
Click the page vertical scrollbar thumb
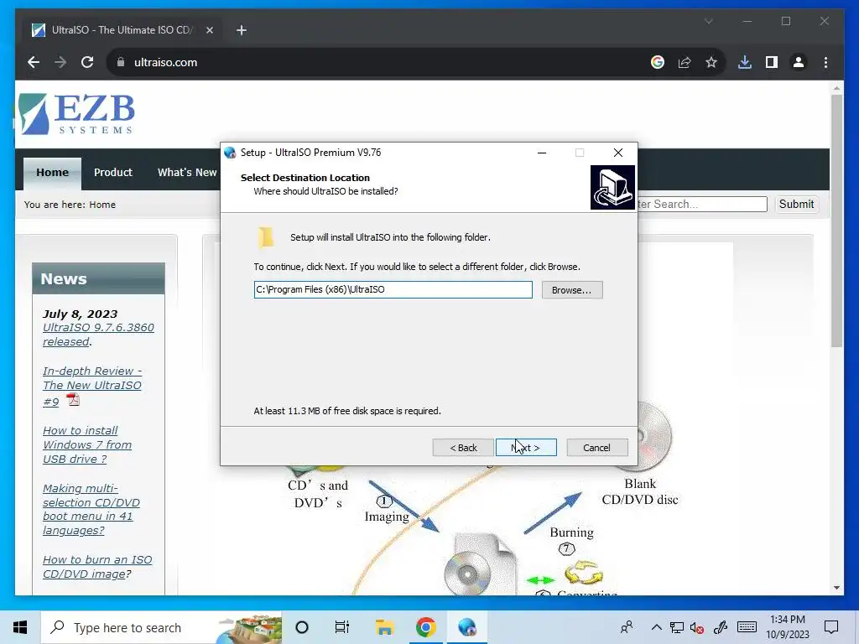[x=836, y=221]
